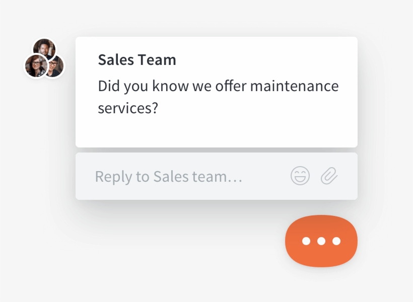413x302 pixels.
Task: Click the right dot in the launcher
Action: 336,242
